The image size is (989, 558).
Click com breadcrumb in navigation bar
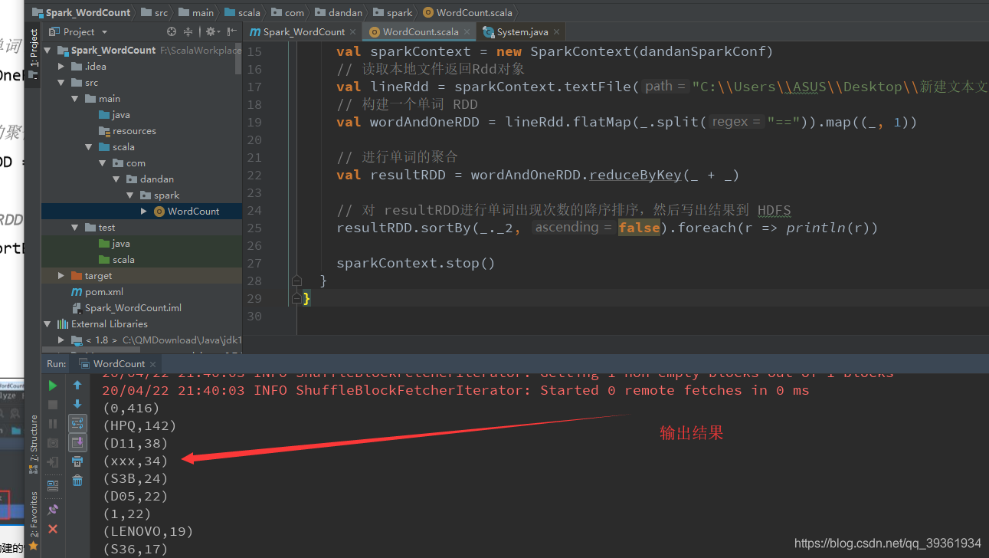[x=288, y=13]
